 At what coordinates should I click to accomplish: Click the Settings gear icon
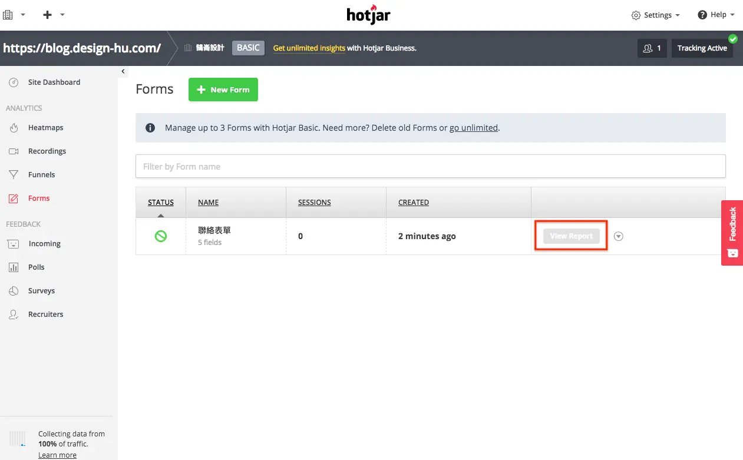[x=636, y=15]
